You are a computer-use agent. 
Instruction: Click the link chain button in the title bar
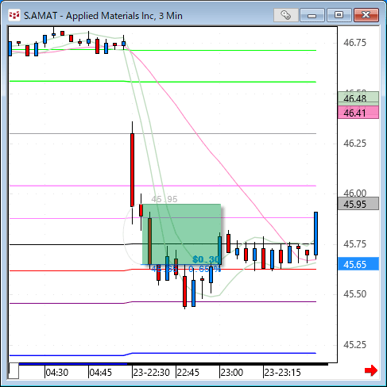point(286,15)
